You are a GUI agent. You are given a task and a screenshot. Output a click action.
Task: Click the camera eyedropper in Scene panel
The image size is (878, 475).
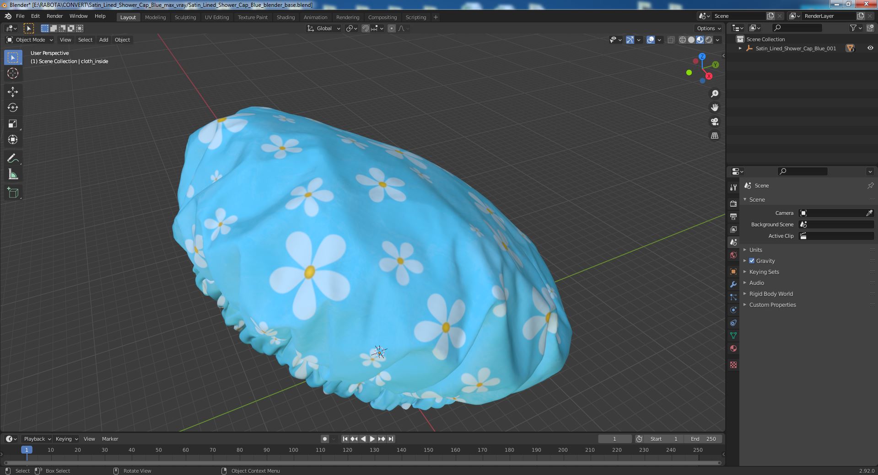coord(869,213)
